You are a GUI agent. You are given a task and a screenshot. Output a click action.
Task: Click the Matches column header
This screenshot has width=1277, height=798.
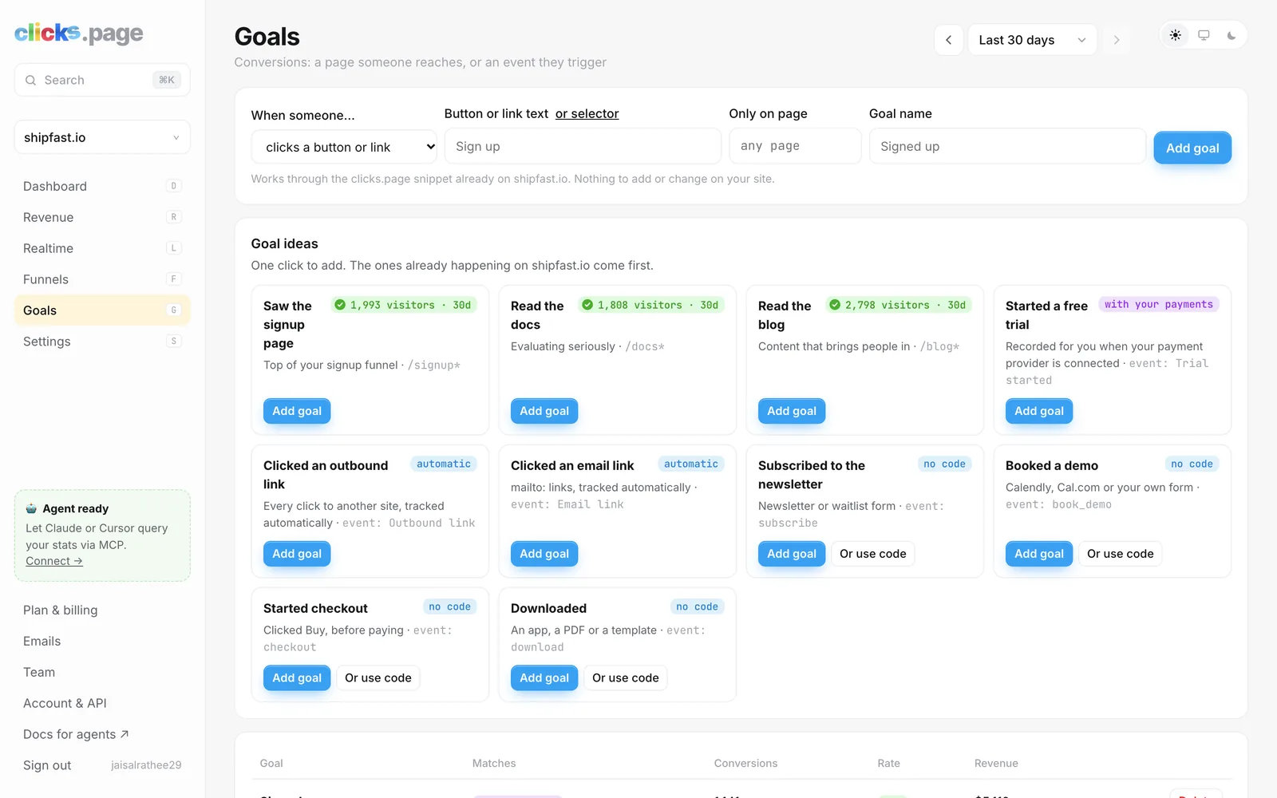(494, 764)
